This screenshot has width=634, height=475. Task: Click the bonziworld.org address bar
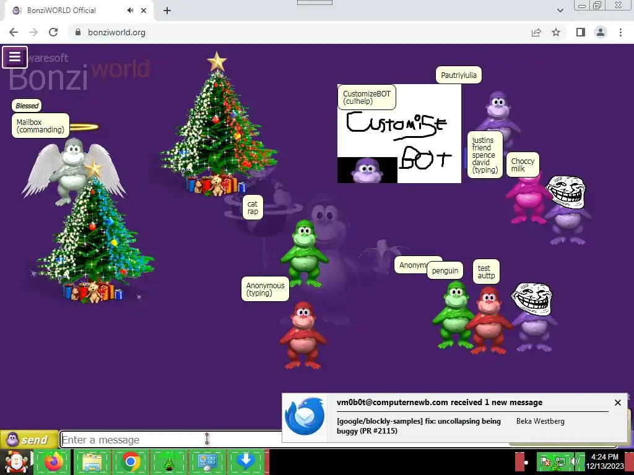299,32
